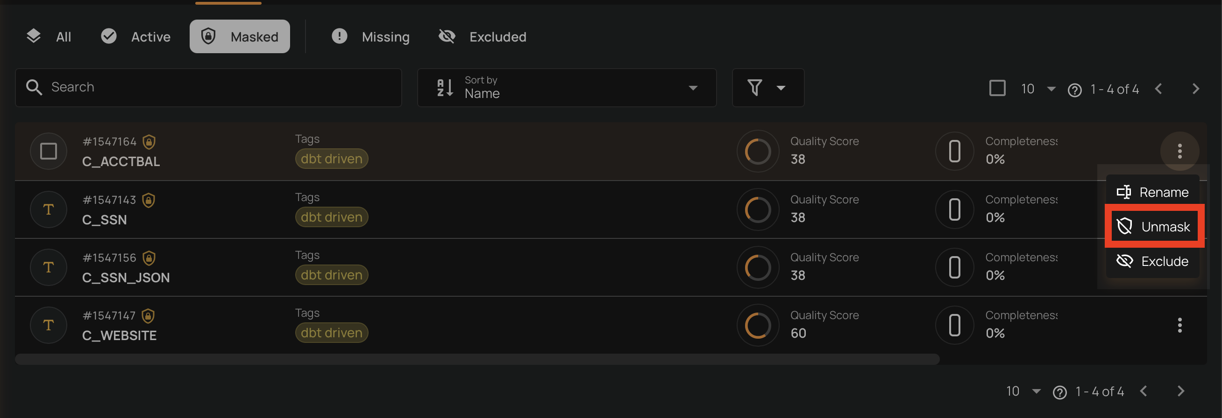1222x418 pixels.
Task: Go to next page in top pagination
Action: tap(1195, 89)
